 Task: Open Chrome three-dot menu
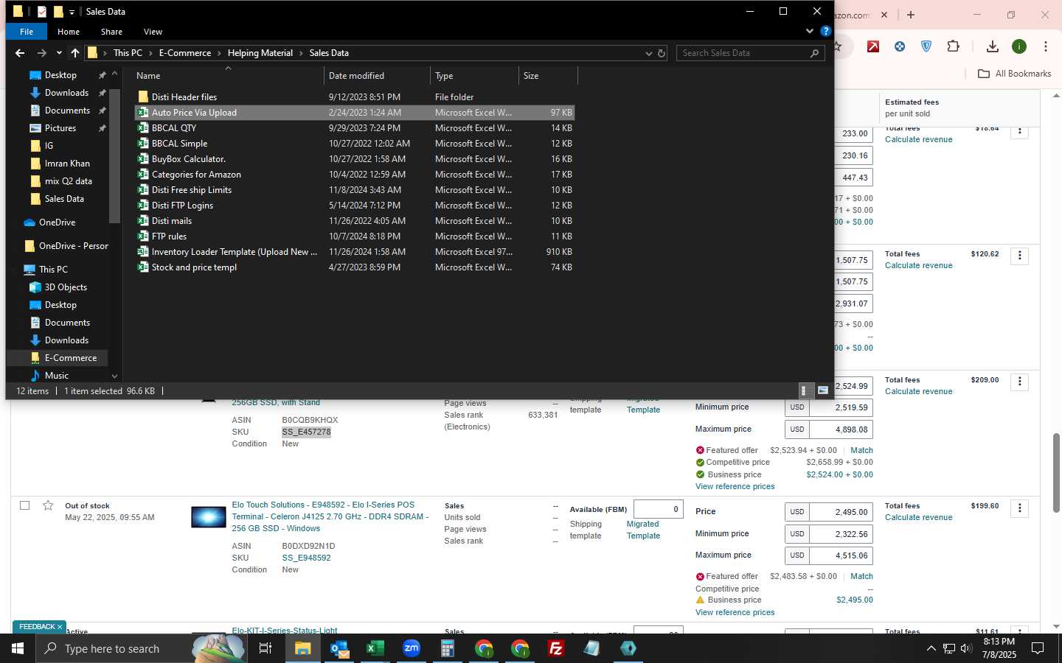point(1046,46)
